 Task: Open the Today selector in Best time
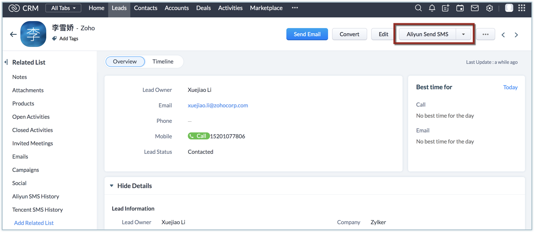tap(510, 87)
